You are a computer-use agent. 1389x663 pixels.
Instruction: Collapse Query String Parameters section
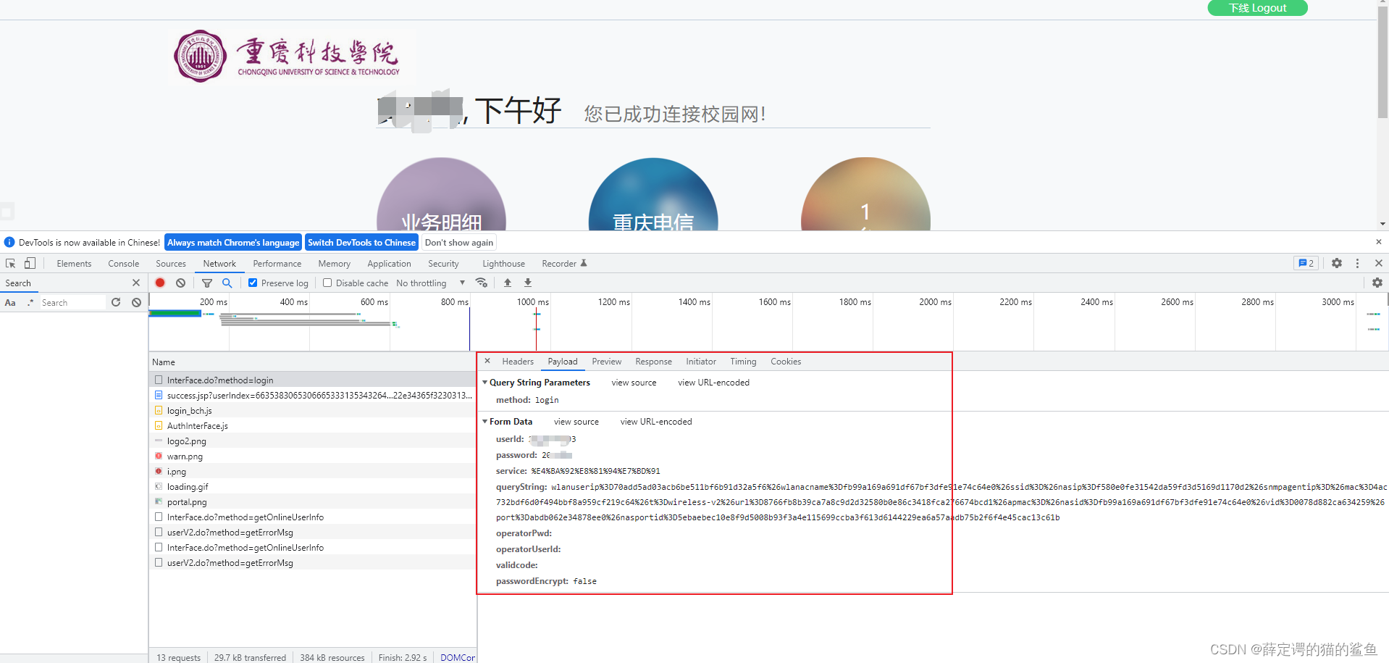pyautogui.click(x=484, y=383)
